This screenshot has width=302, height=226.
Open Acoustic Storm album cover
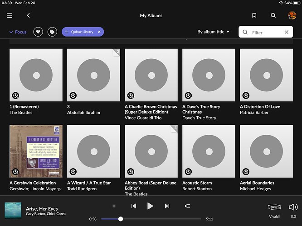(209, 151)
